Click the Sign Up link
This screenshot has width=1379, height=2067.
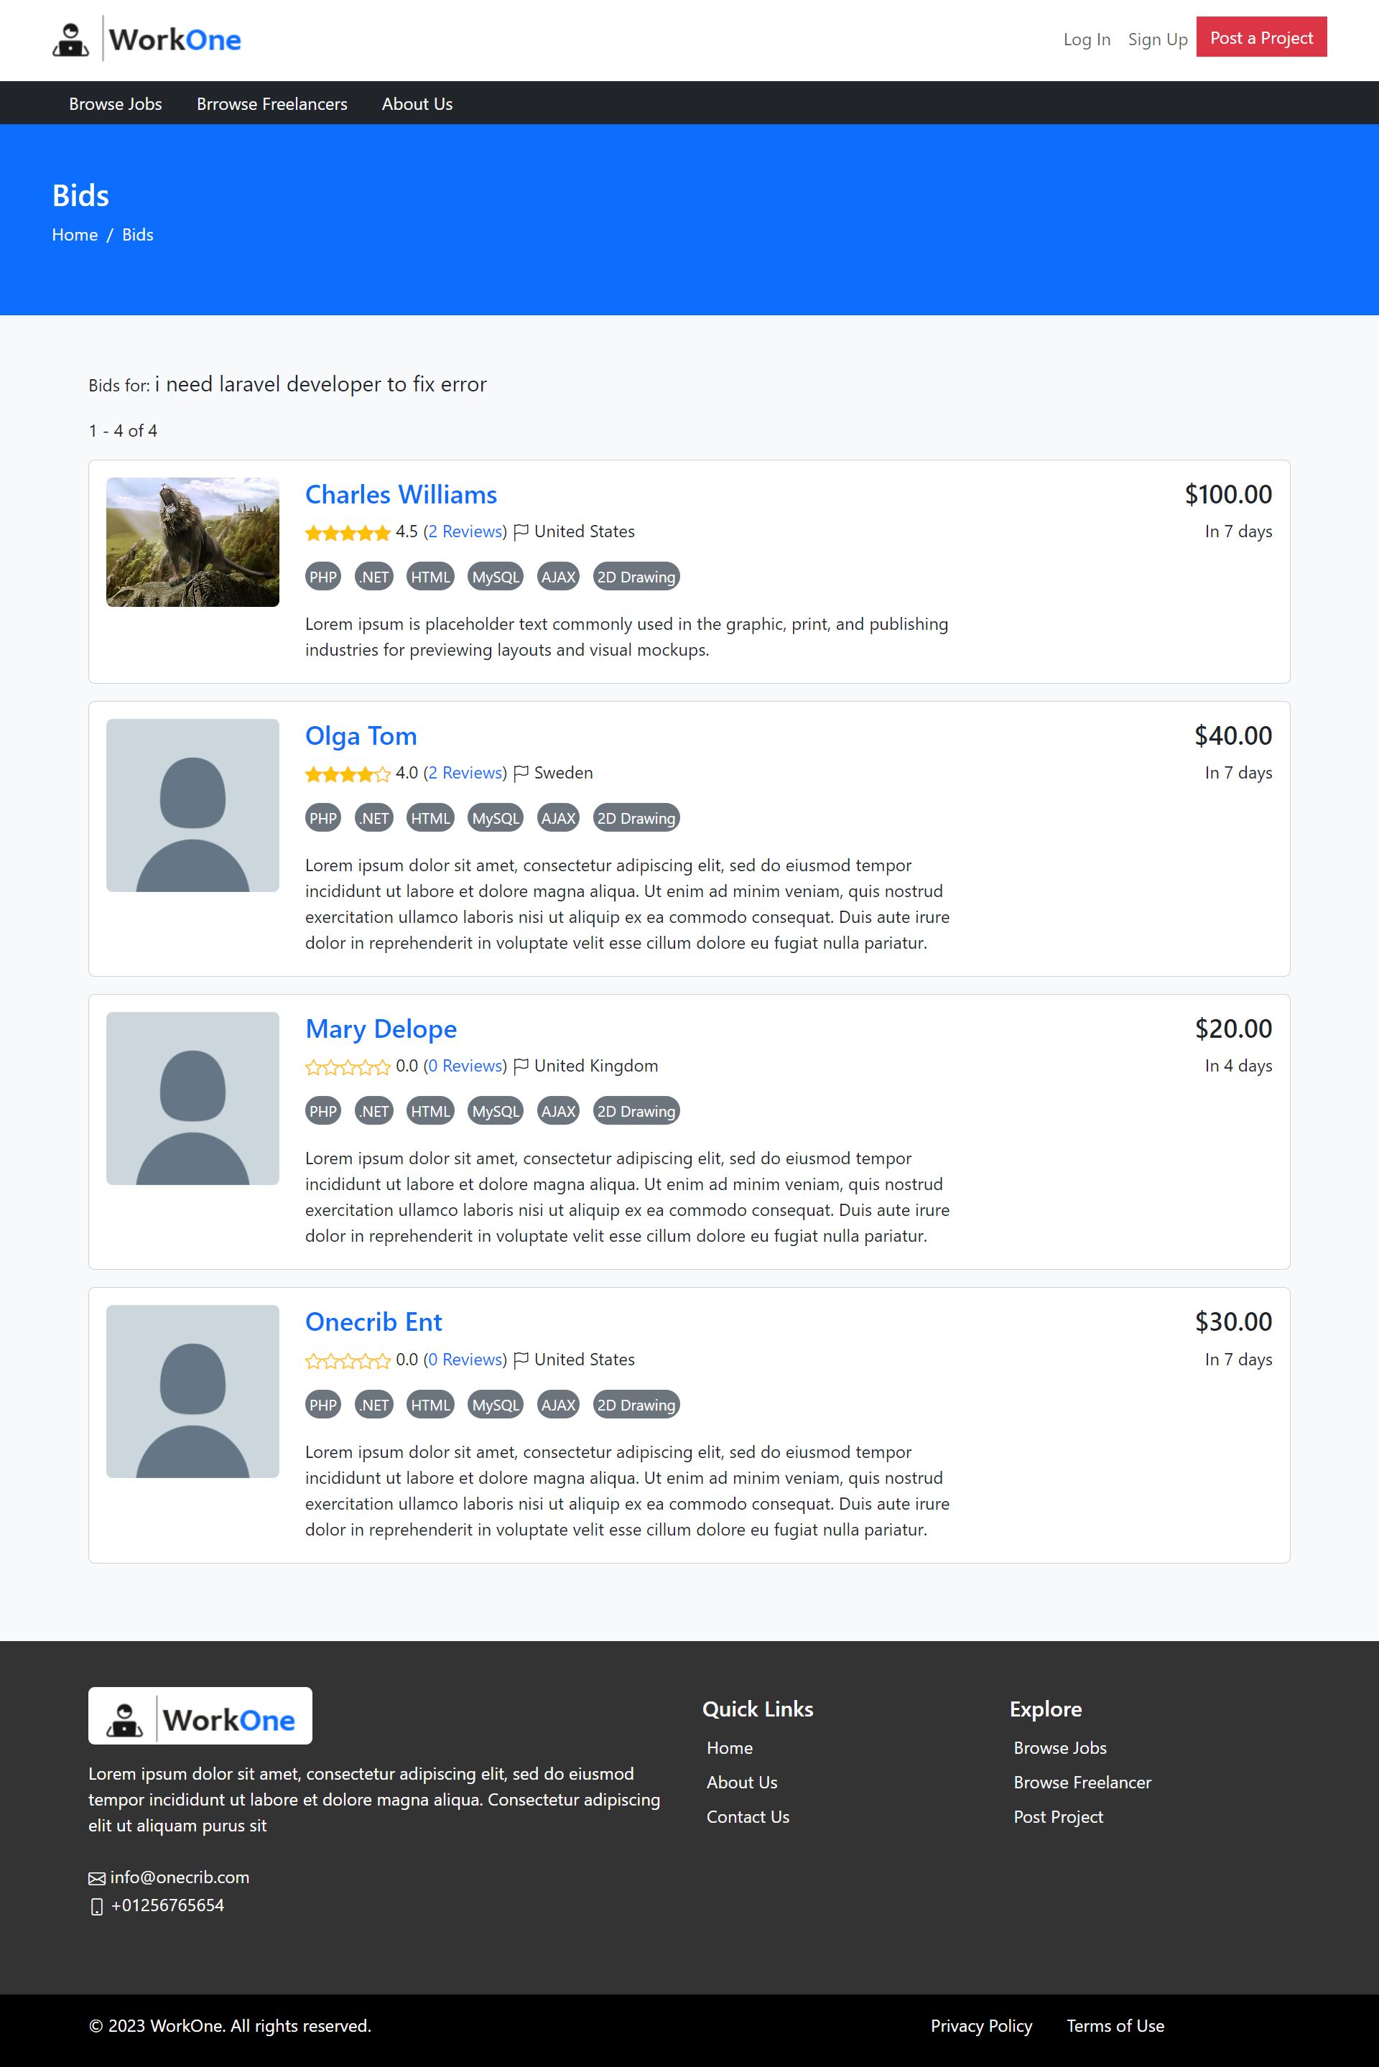click(x=1157, y=40)
